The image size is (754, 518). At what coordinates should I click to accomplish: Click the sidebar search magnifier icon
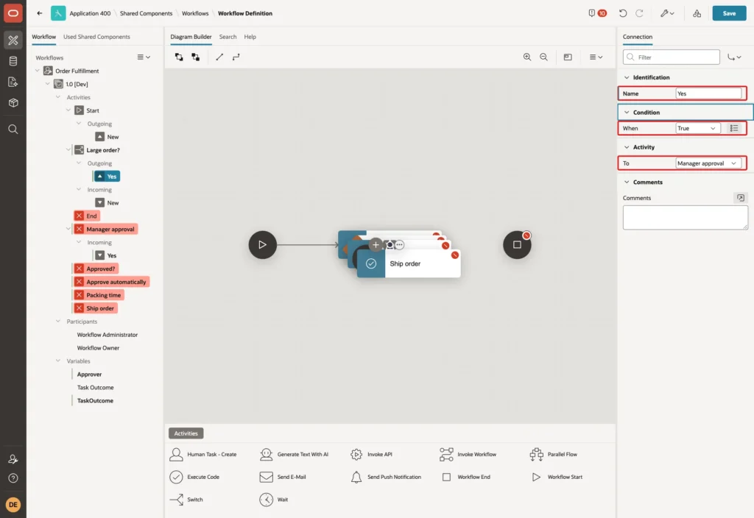[13, 129]
